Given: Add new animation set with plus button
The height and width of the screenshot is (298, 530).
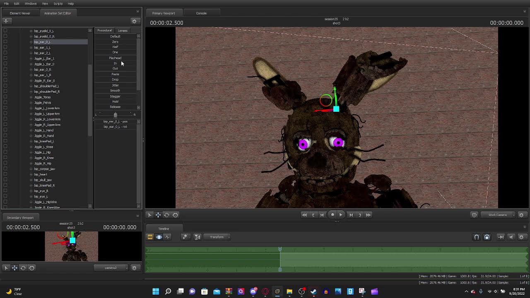Looking at the screenshot, I should pyautogui.click(x=6, y=21).
